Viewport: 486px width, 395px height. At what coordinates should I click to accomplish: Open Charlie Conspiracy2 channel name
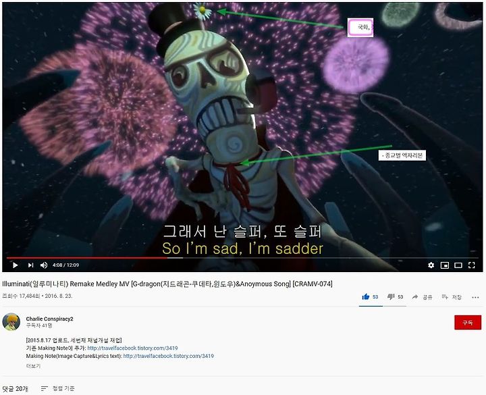point(49,319)
